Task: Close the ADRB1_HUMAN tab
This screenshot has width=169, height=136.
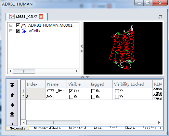Action: (x=41, y=17)
